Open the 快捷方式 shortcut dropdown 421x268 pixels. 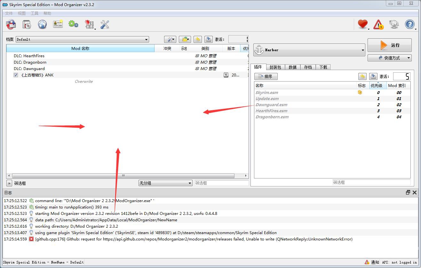coord(390,58)
